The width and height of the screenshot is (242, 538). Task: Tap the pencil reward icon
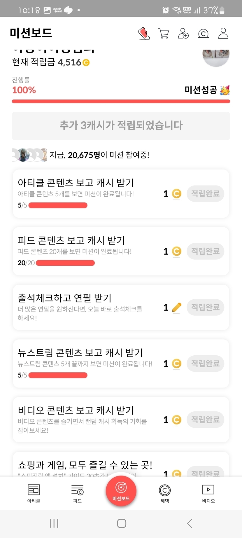[x=176, y=308]
